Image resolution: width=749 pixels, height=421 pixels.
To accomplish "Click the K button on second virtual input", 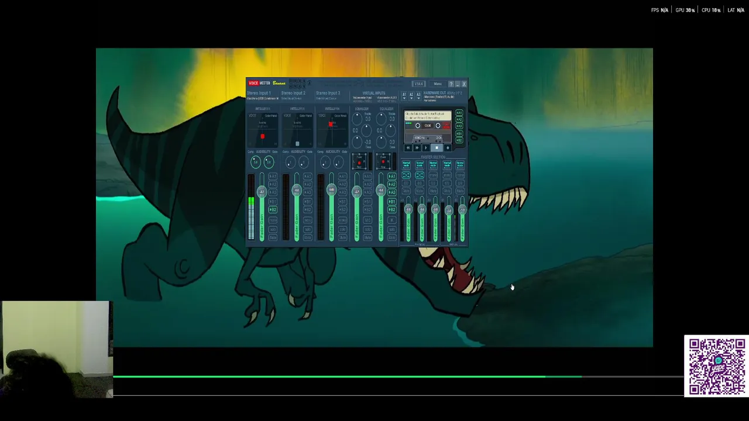I will (392, 220).
